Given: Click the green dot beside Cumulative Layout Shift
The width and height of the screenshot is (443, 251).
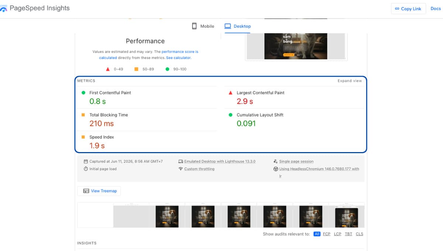Looking at the screenshot, I should (231, 115).
